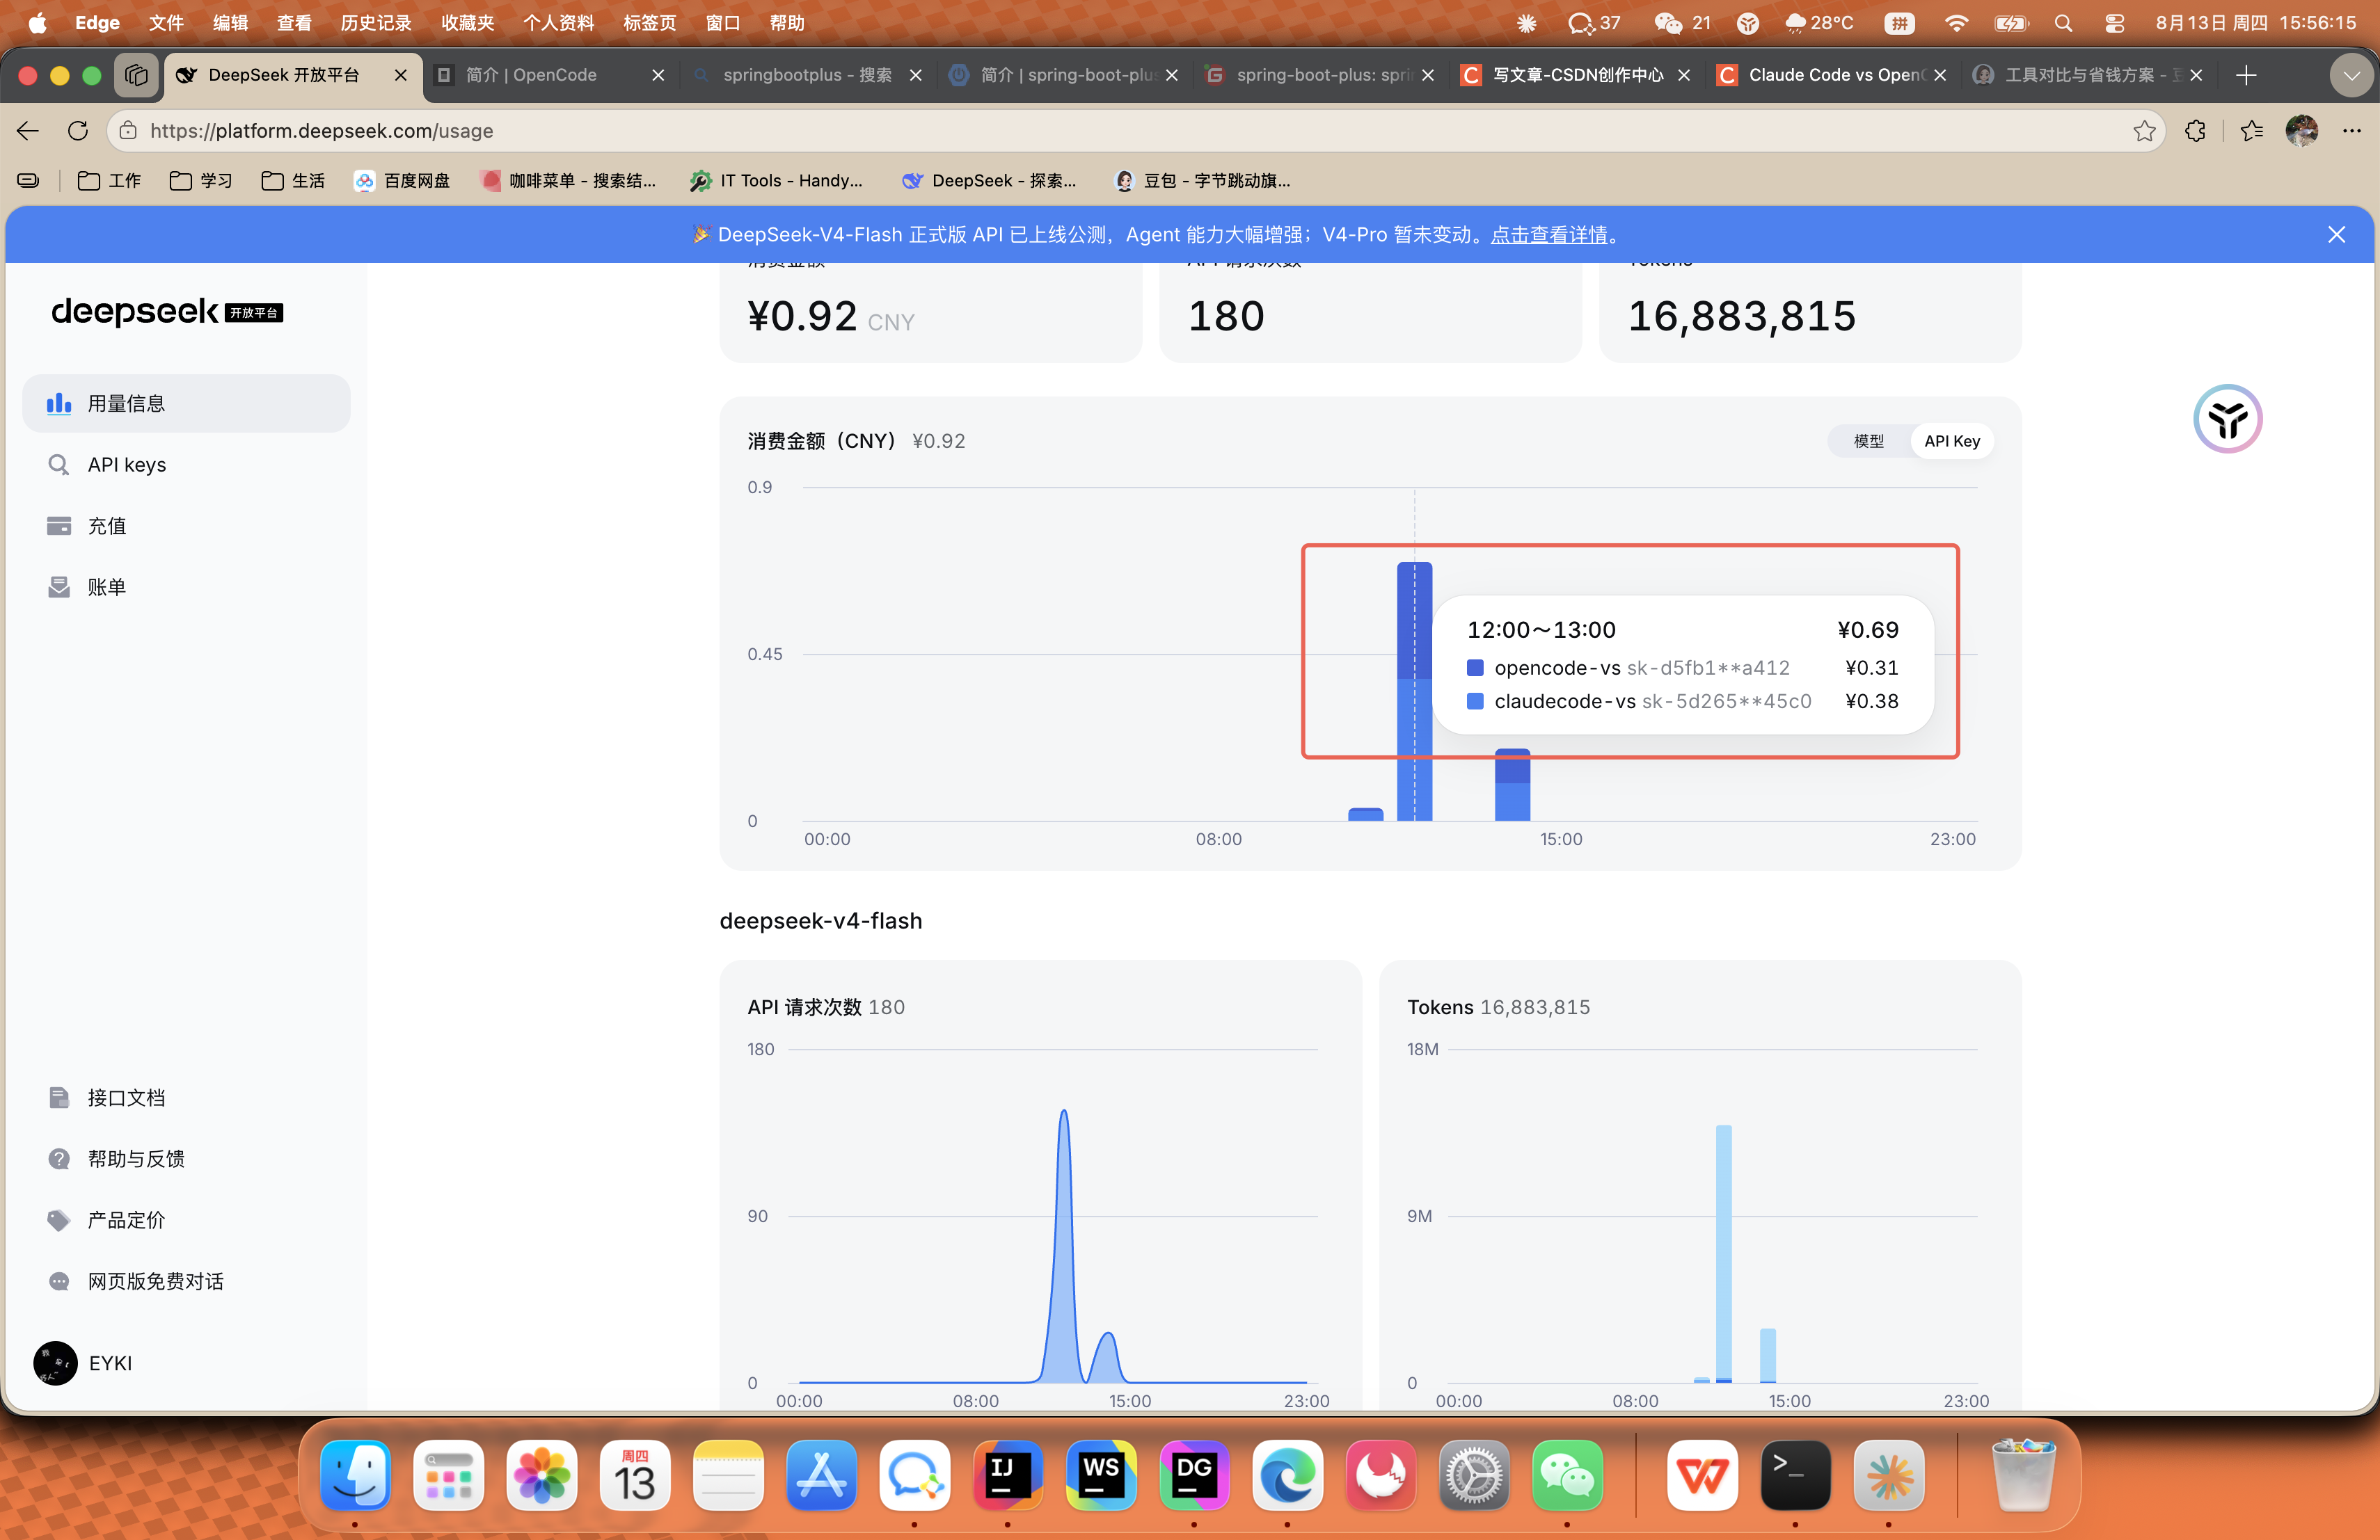Click the ¥0.92 CNY spending total

click(x=830, y=316)
